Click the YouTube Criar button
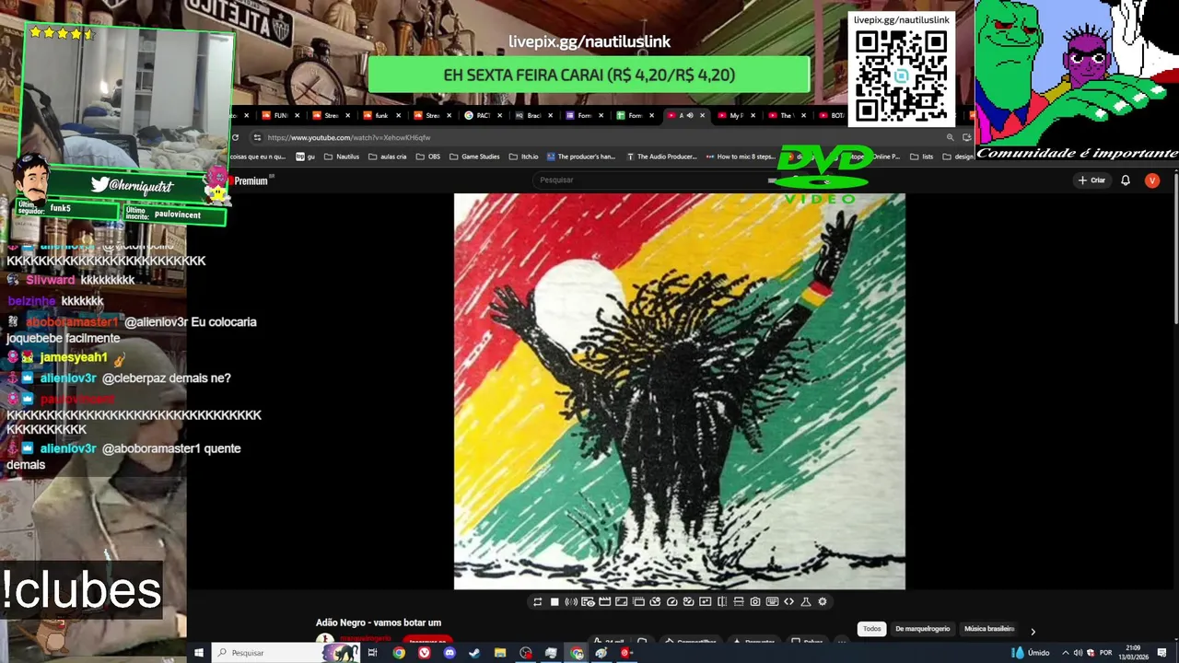Screen dimensions: 1179x663 click(x=1091, y=180)
